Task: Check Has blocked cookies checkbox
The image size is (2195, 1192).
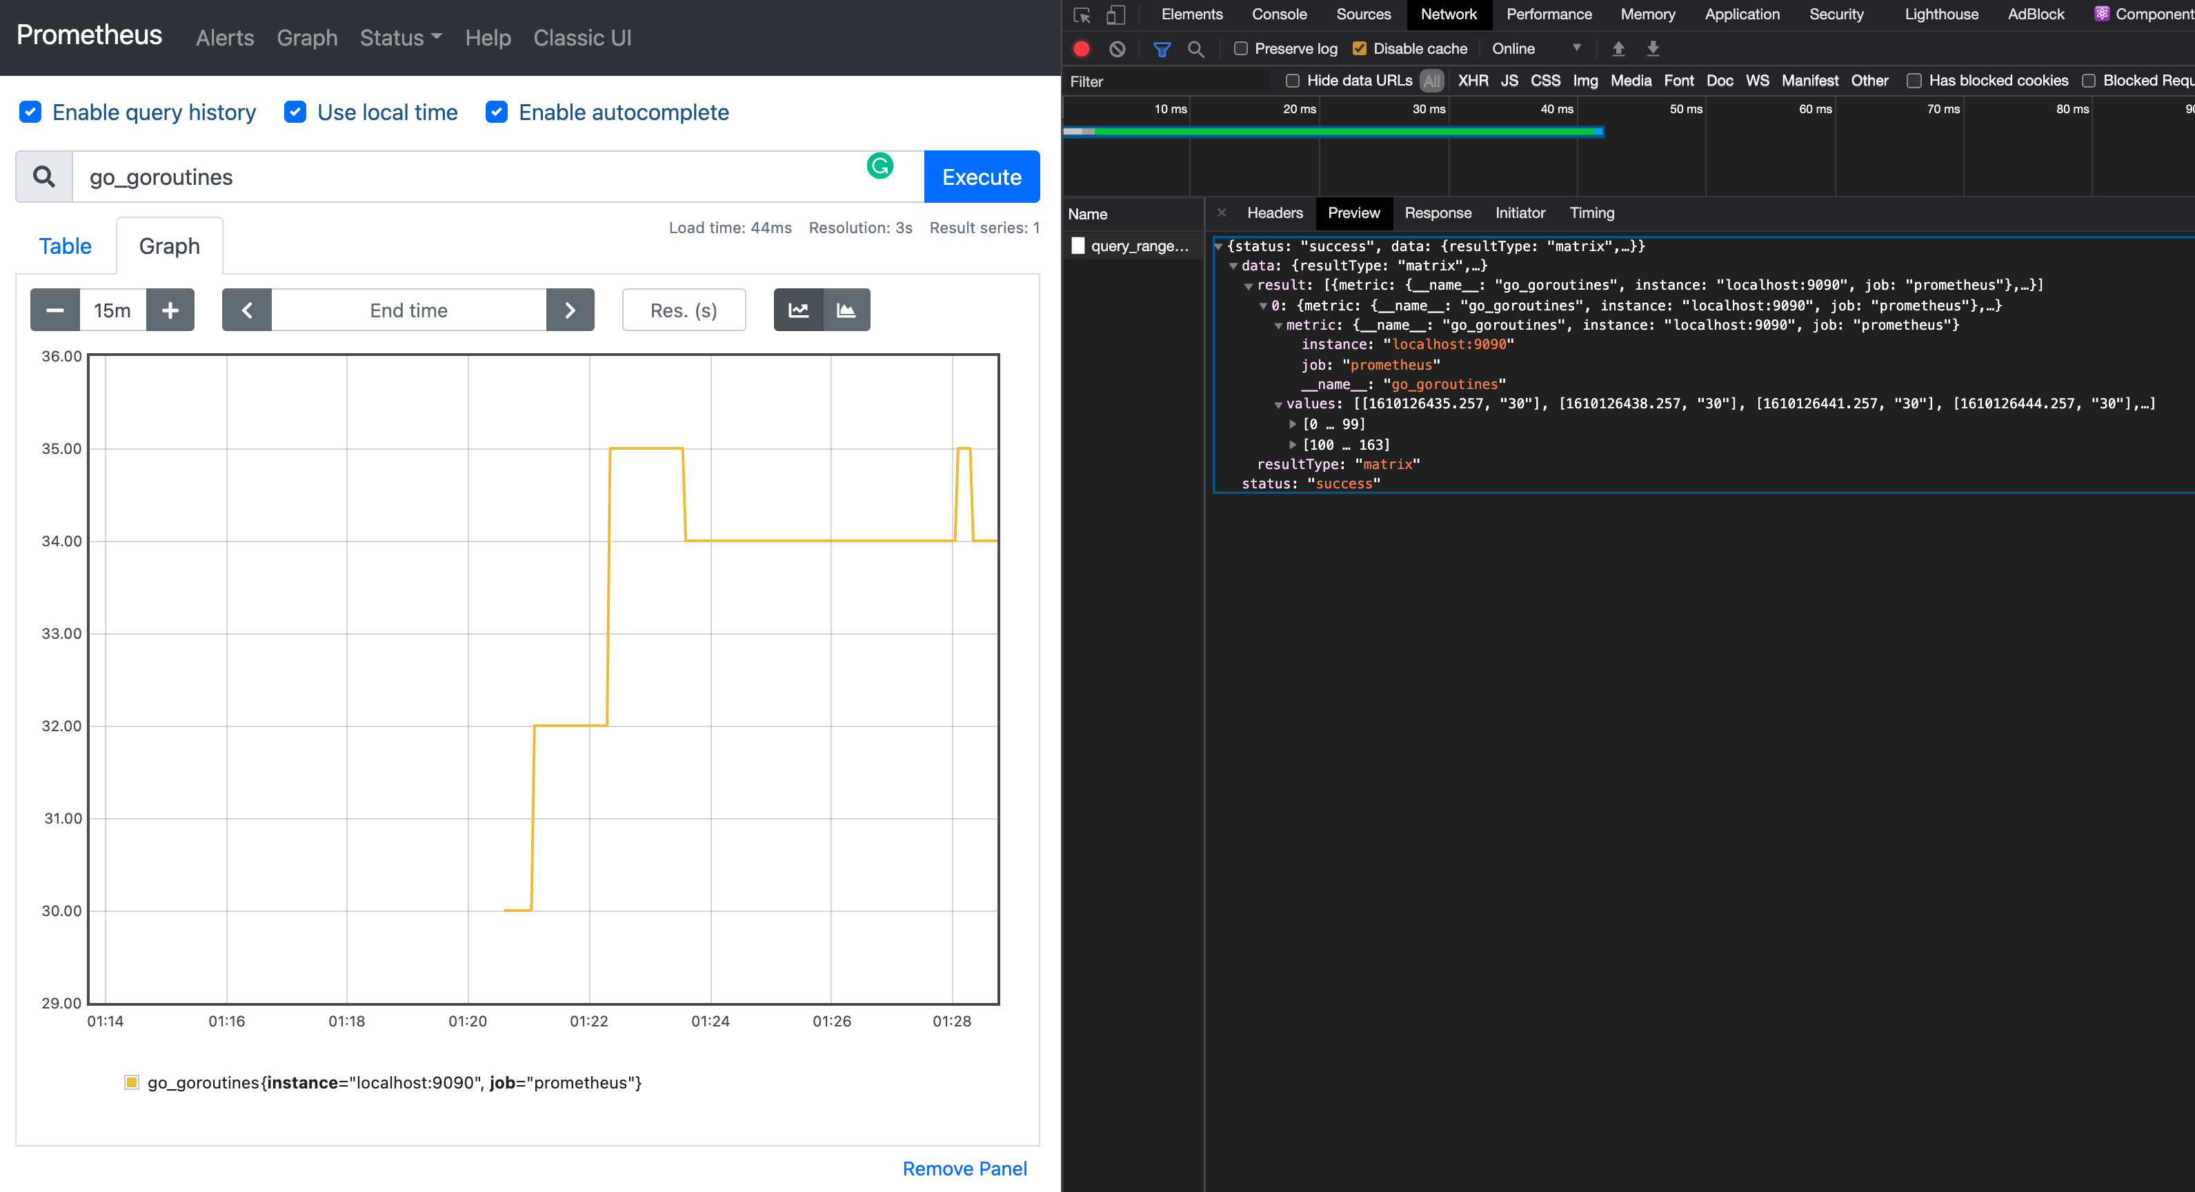Action: tap(1914, 81)
